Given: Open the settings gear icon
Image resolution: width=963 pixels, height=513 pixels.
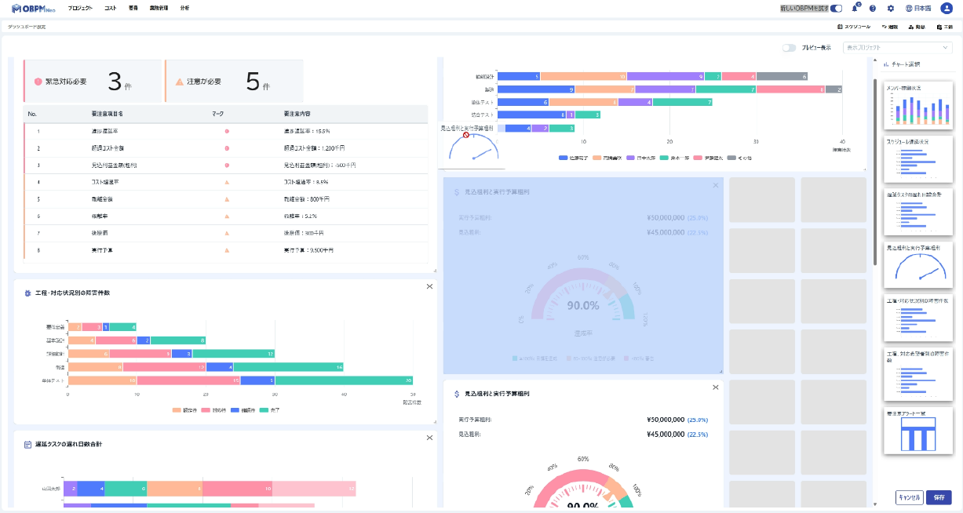Looking at the screenshot, I should [x=890, y=9].
